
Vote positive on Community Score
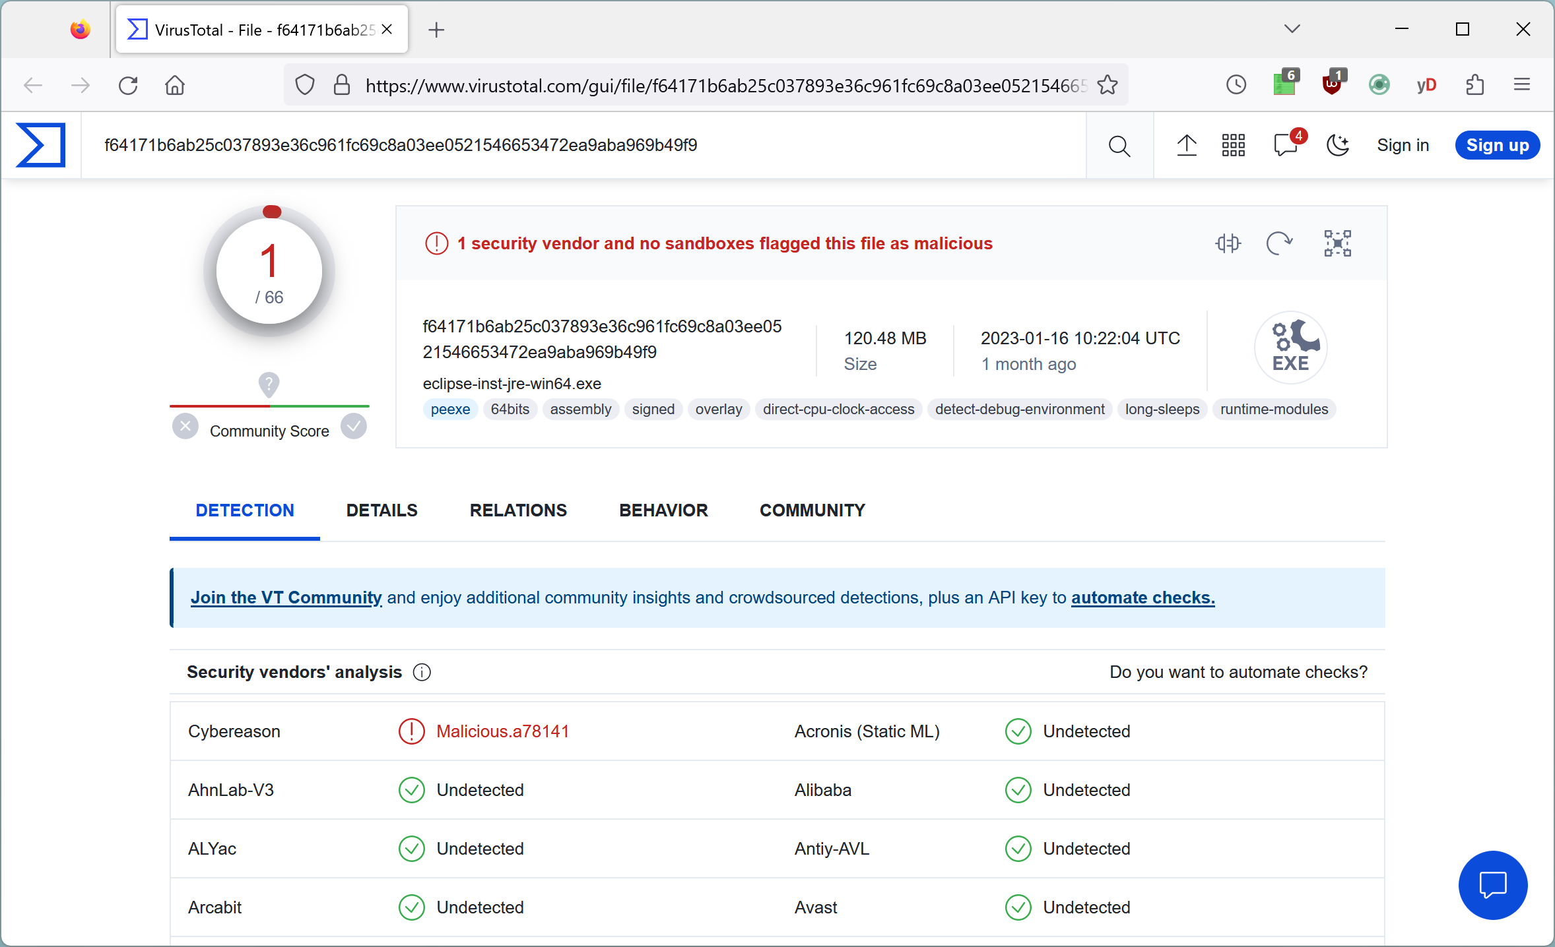(x=354, y=427)
